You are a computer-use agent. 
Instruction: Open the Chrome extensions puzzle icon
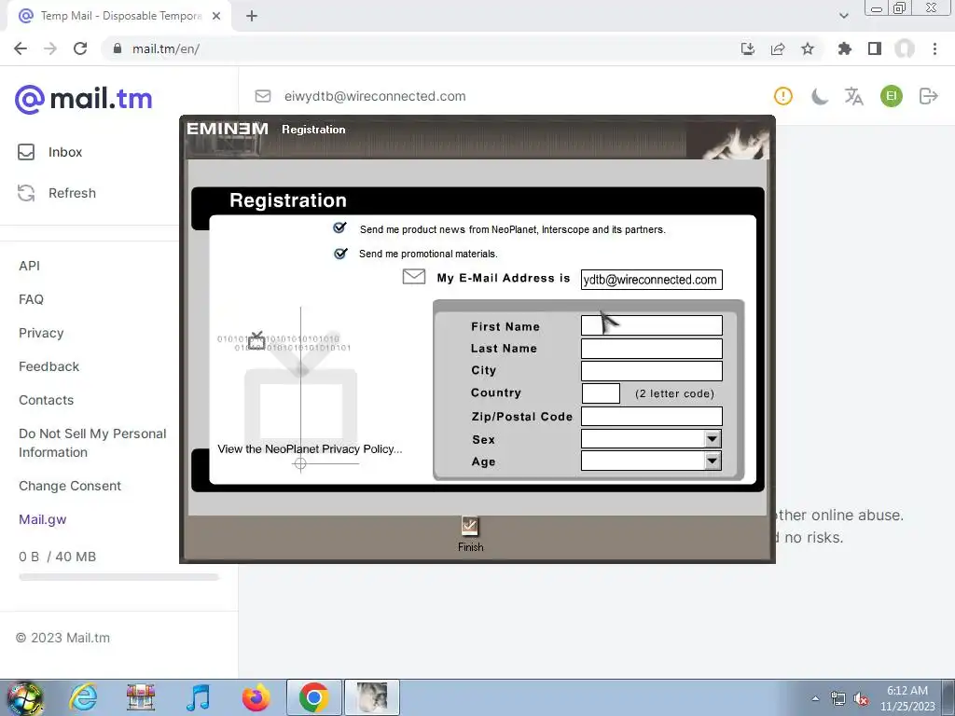(x=844, y=48)
